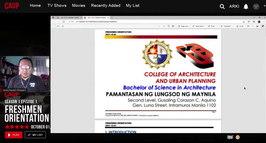266x143 pixels.
Task: Click the red Play button
Action: point(14,135)
